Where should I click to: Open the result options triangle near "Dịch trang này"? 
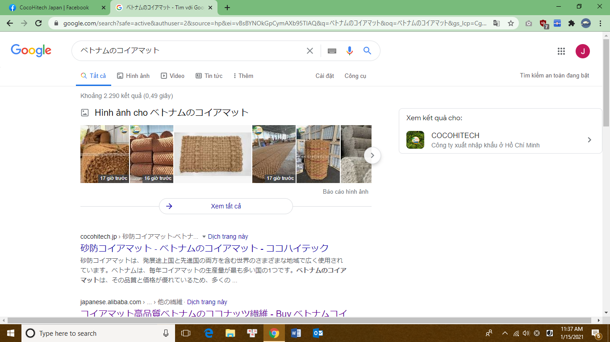point(204,236)
